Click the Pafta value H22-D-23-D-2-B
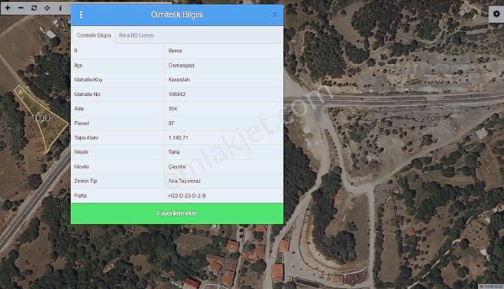The height and width of the screenshot is (289, 504). 187,196
